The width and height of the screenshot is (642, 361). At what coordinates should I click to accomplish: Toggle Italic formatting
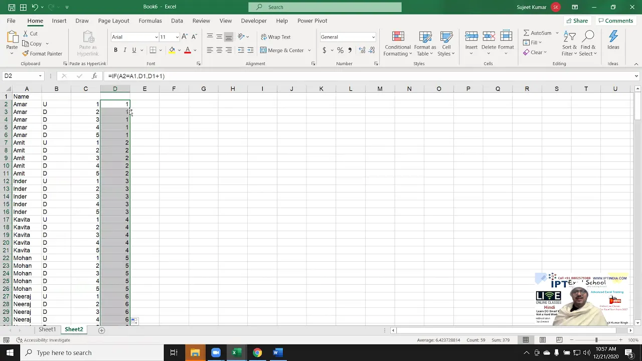click(x=125, y=50)
